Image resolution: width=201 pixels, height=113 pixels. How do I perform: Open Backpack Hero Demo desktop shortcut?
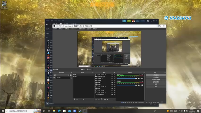(x=4, y=5)
